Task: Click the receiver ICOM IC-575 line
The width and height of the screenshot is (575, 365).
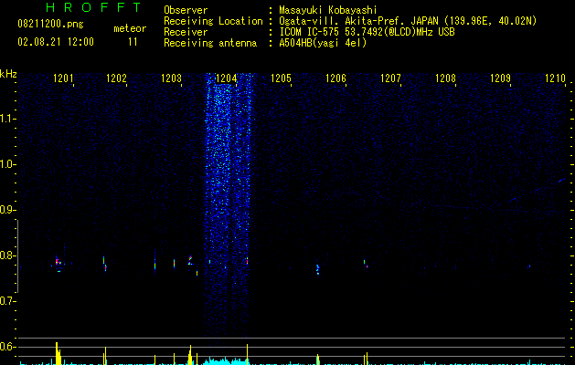Action: (367, 32)
